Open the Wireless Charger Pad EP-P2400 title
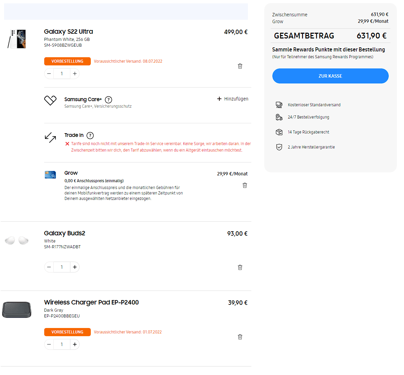Screen dimensions: 404x375 click(x=91, y=302)
